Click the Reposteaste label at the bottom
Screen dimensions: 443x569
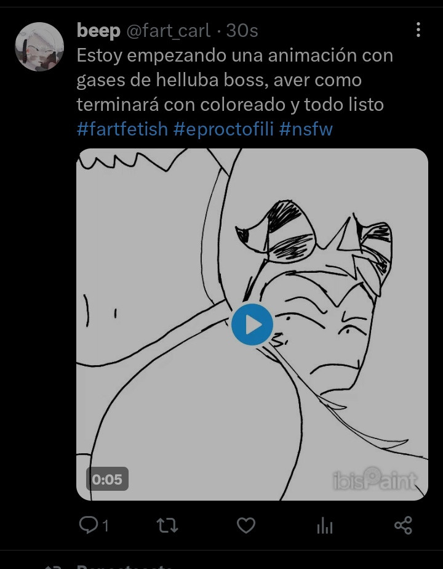click(124, 567)
